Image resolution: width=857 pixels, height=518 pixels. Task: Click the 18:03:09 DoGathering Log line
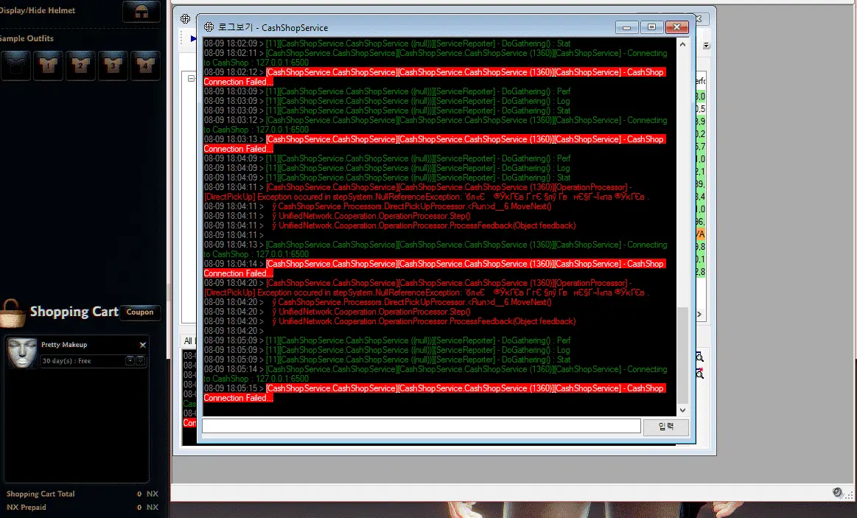(x=387, y=101)
